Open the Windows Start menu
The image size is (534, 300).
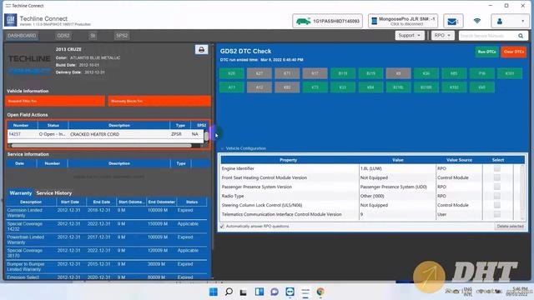coord(214,292)
